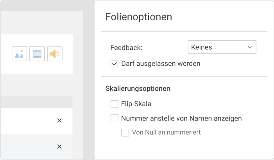Click the Flip-Skala label text
The height and width of the screenshot is (160, 274).
point(136,104)
